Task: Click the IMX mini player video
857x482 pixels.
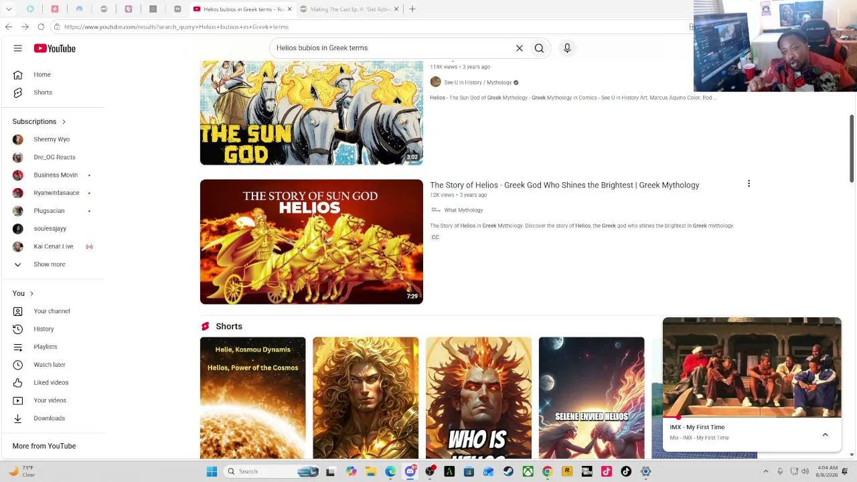Action: (752, 367)
